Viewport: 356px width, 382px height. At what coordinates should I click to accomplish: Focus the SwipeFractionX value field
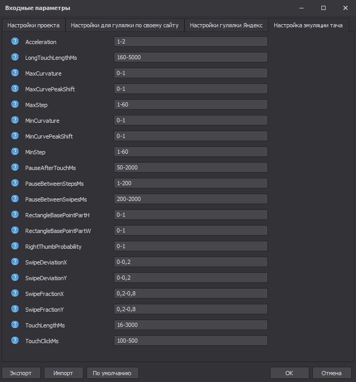tap(191, 293)
